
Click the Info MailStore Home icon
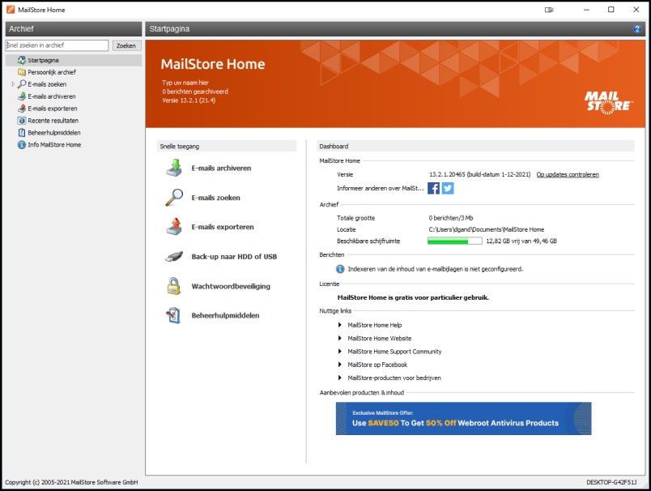click(x=22, y=145)
